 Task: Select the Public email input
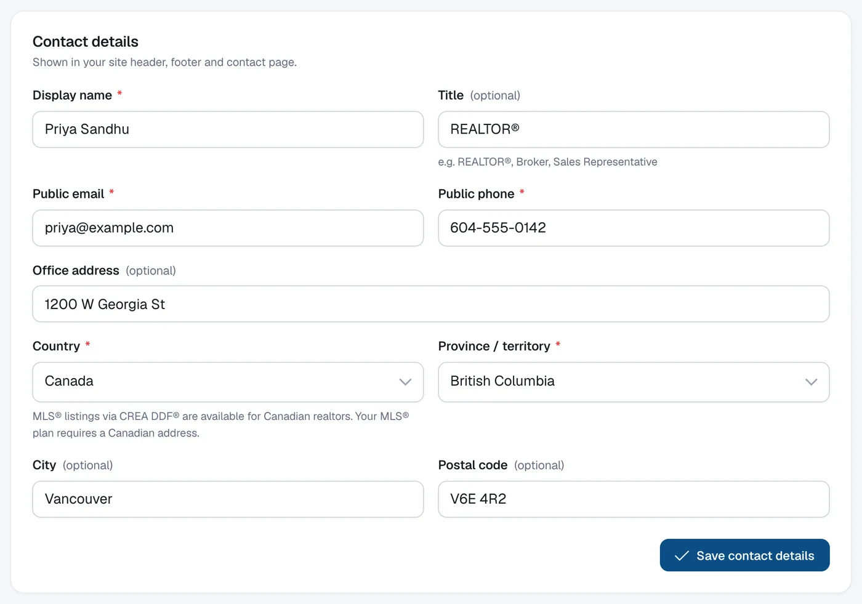228,228
